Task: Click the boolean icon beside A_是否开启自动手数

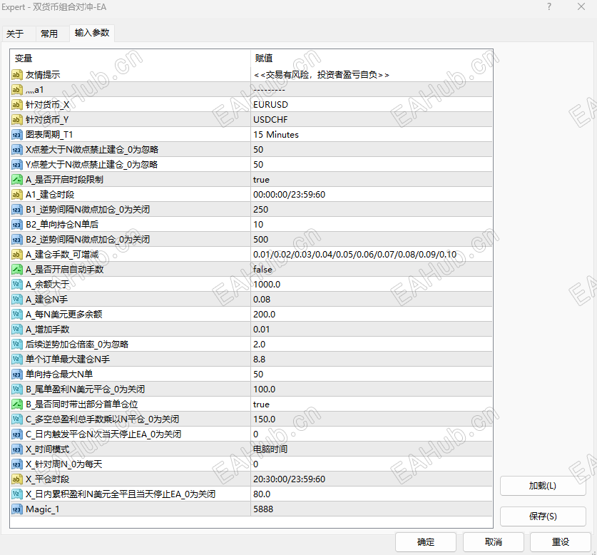Action: coord(16,270)
